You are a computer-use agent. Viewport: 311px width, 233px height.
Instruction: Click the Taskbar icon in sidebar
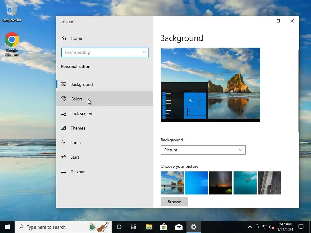[63, 171]
